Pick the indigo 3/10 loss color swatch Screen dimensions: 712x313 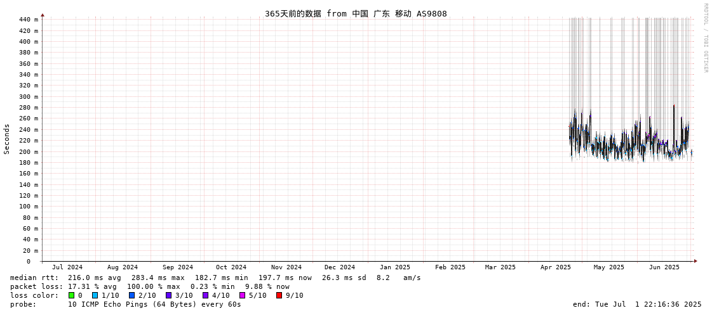coord(168,295)
